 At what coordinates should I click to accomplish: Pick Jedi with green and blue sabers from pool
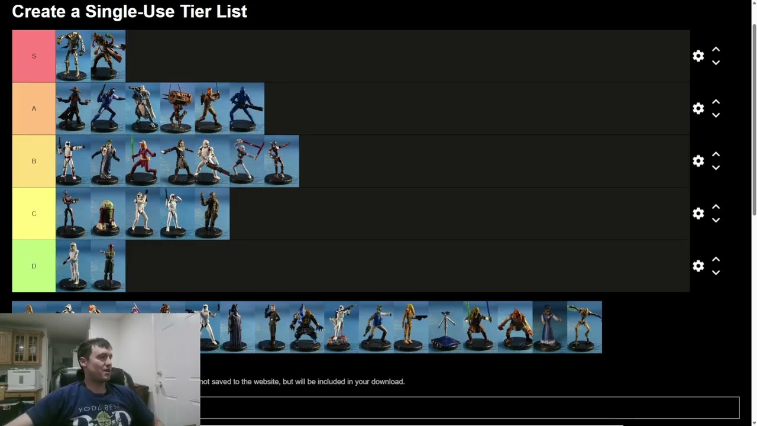point(480,327)
